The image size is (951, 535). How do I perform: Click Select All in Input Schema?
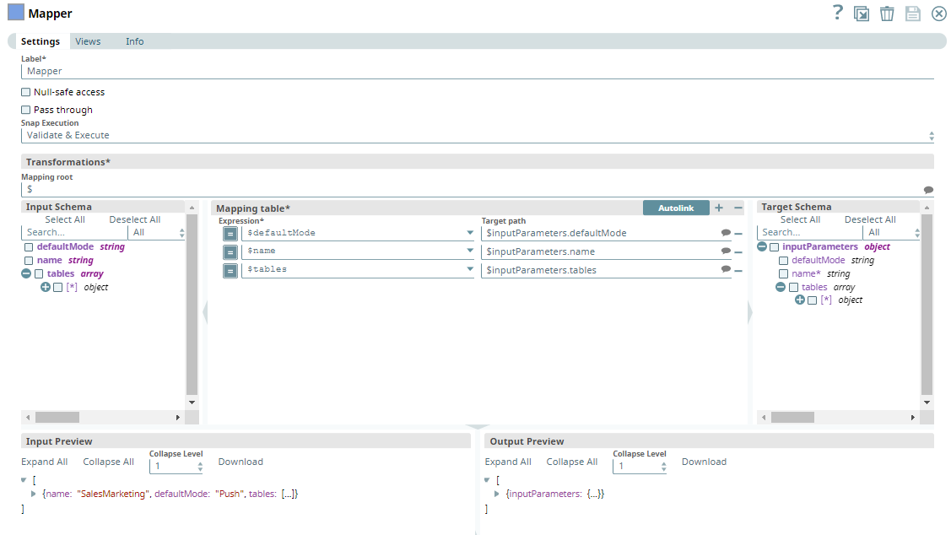coord(65,219)
